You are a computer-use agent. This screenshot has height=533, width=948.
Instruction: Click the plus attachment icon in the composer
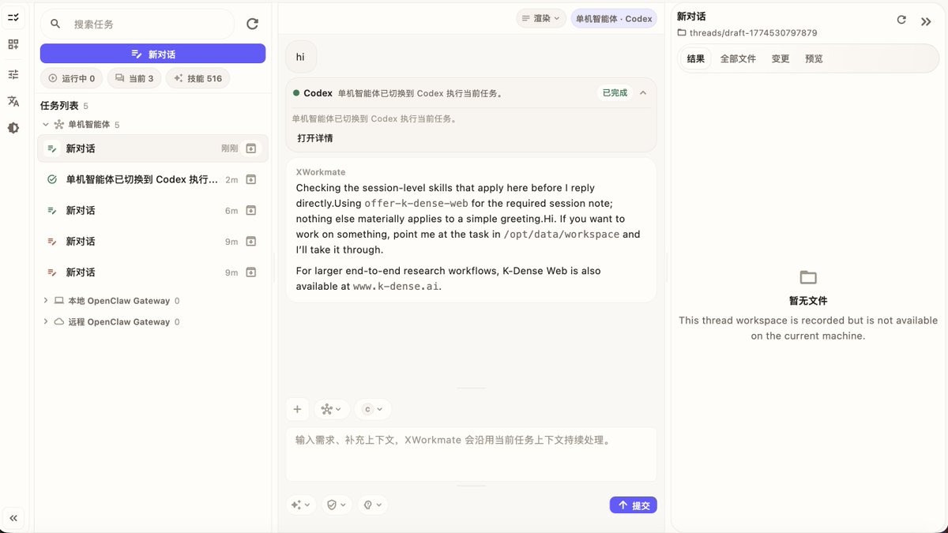coord(297,409)
